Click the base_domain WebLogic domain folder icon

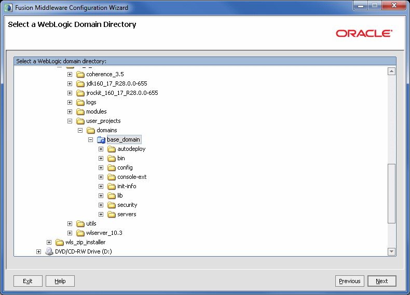pyautogui.click(x=101, y=140)
